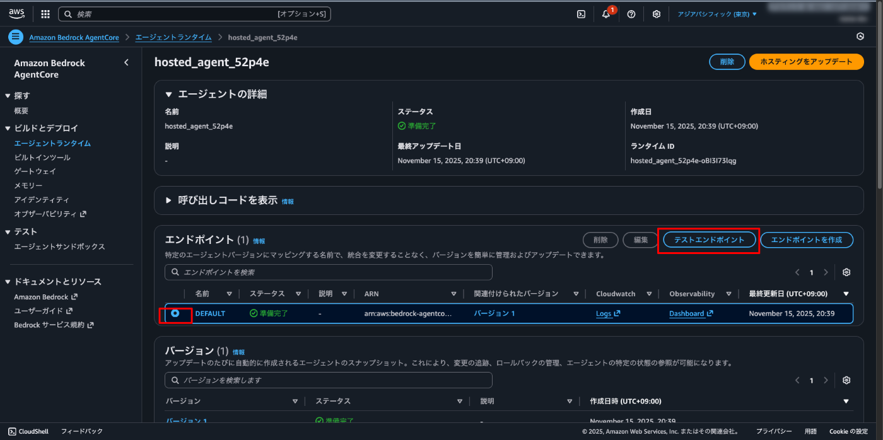Click the エンドポイントを作成 button
Screen dimensions: 883x440
click(x=807, y=240)
